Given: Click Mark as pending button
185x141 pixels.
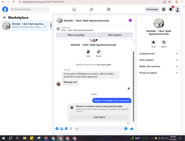Looking at the screenshot, I should click(x=76, y=35).
